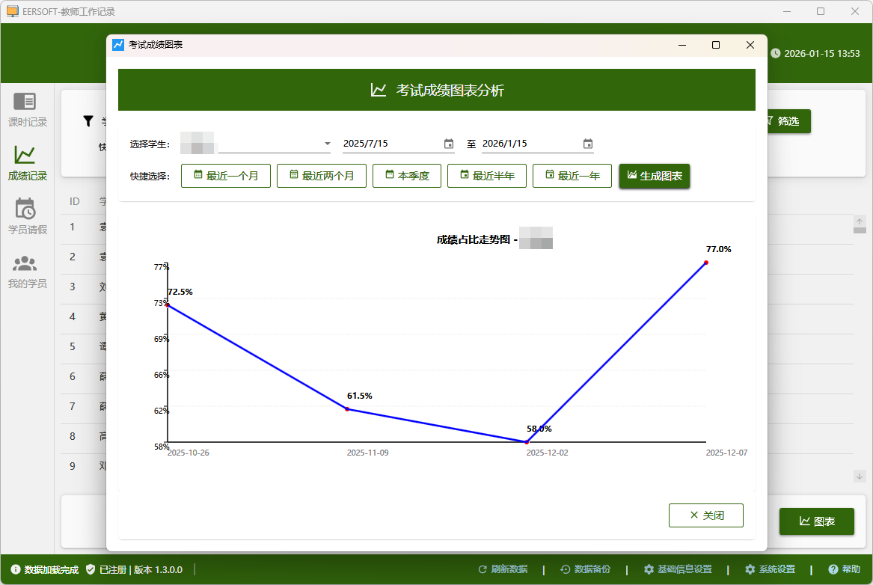This screenshot has width=873, height=585.
Task: Open 系统设置 in status bar
Action: pyautogui.click(x=770, y=569)
